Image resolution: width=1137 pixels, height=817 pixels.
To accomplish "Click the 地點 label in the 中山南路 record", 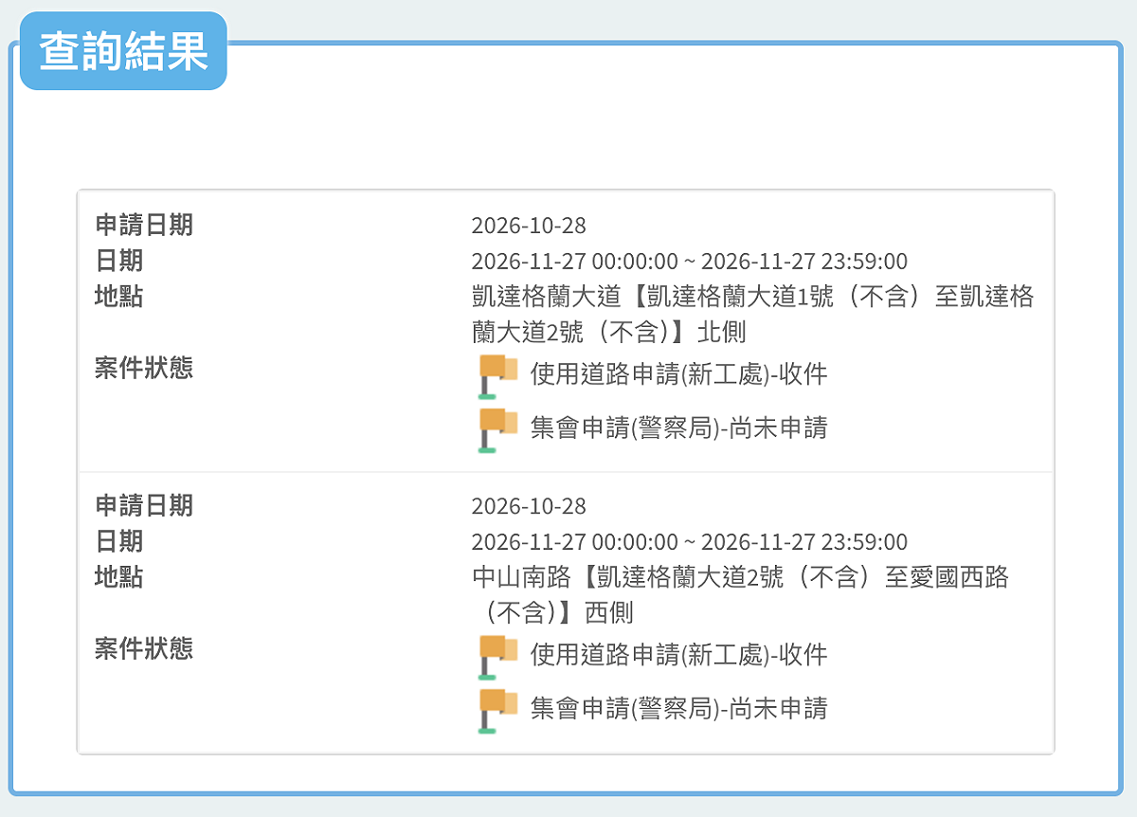I will point(119,577).
